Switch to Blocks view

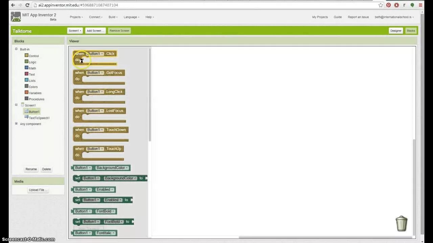pyautogui.click(x=411, y=31)
